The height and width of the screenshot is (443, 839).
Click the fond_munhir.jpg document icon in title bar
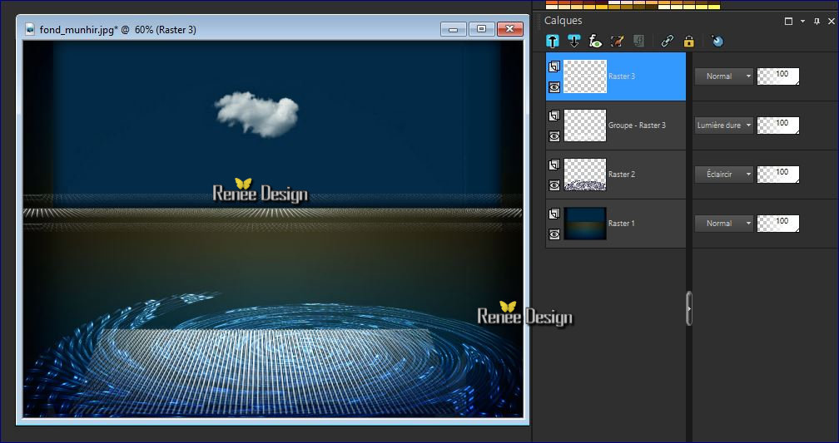(x=30, y=29)
